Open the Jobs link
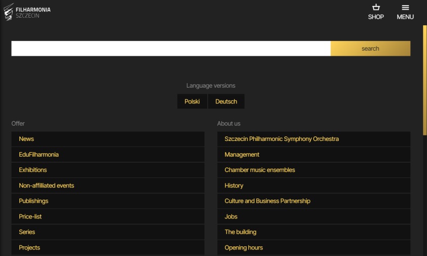Screen dimensions: 427x256 pyautogui.click(x=231, y=216)
